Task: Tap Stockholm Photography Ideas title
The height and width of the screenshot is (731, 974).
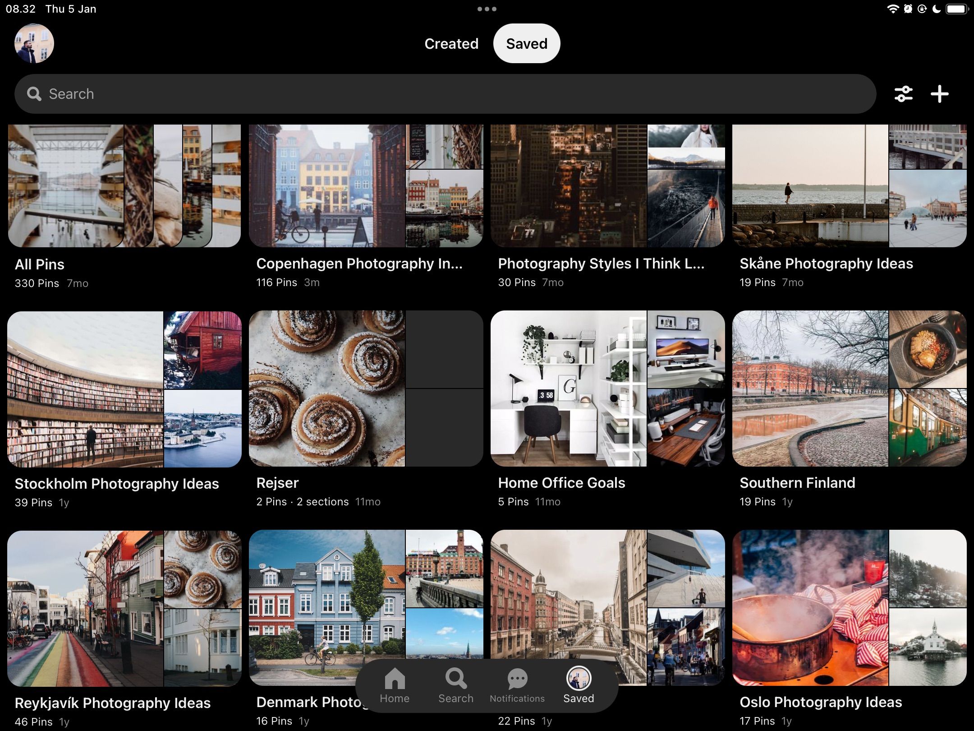Action: pos(117,484)
